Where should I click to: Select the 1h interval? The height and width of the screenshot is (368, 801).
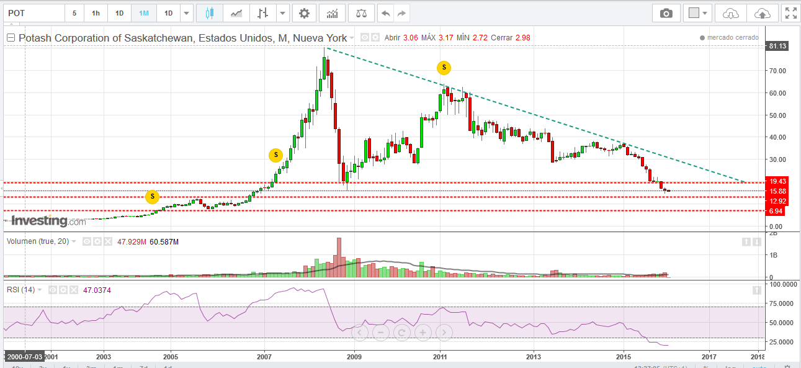(96, 13)
